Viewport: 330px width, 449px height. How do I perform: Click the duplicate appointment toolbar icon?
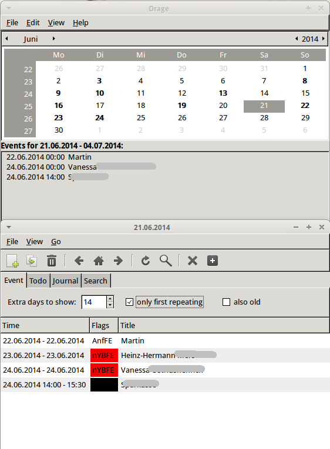pos(32,261)
